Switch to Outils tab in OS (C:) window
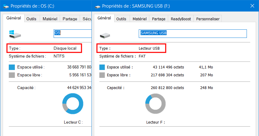Viewport: 259px width, 136px height. tap(32, 19)
